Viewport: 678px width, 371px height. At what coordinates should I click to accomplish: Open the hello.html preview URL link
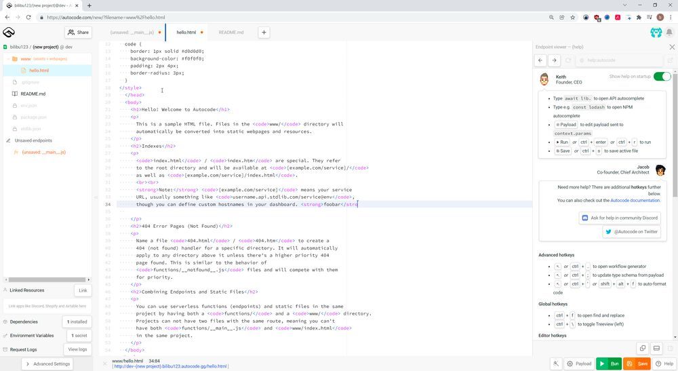click(x=170, y=366)
